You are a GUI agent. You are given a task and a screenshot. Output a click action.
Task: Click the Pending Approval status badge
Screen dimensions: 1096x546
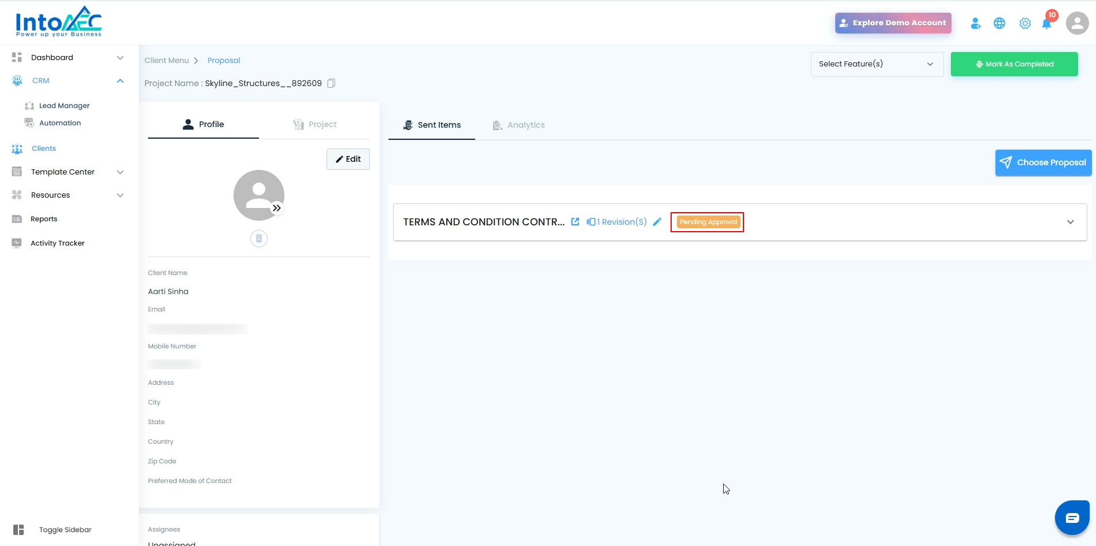point(708,222)
